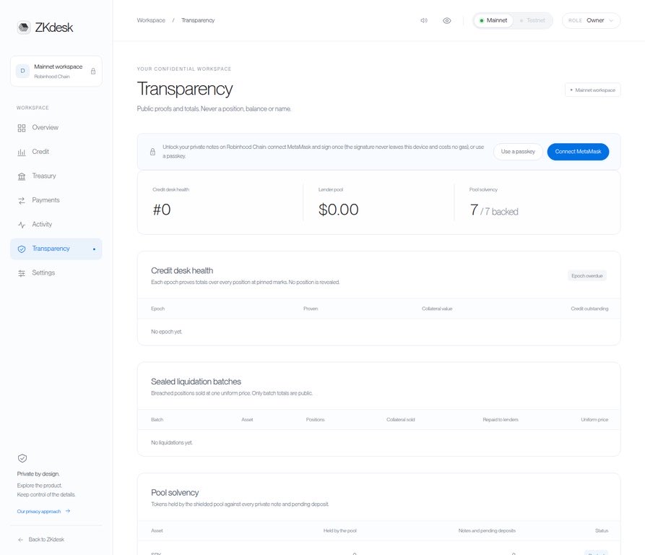Click the Credit desk health #0 value

[x=162, y=210]
